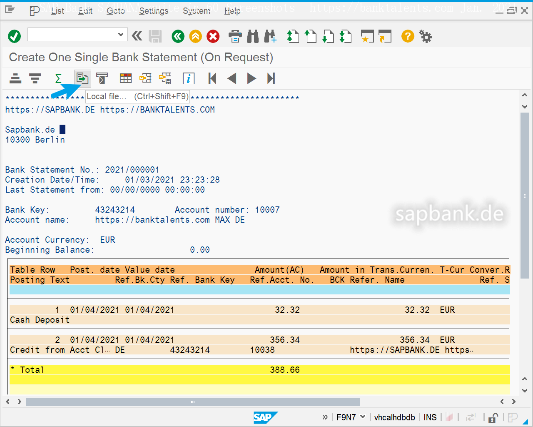Viewport: 533px width, 427px height.
Task: Click the window menu icon at top-left
Action: pyautogui.click(x=10, y=9)
